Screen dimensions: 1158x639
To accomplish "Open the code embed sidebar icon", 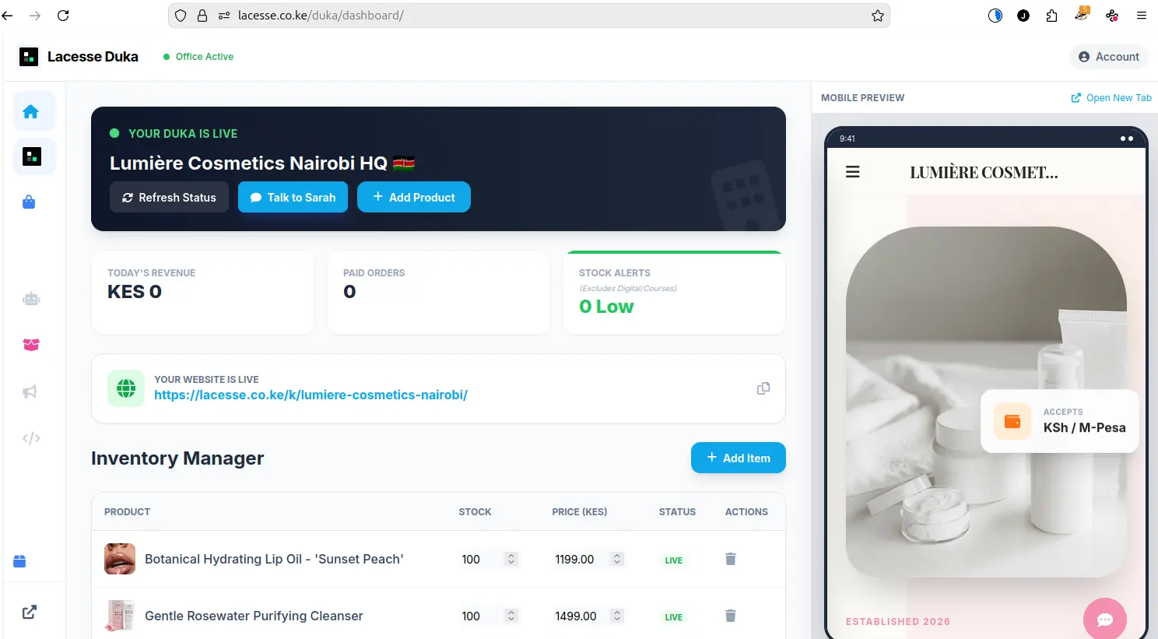I will coord(31,438).
